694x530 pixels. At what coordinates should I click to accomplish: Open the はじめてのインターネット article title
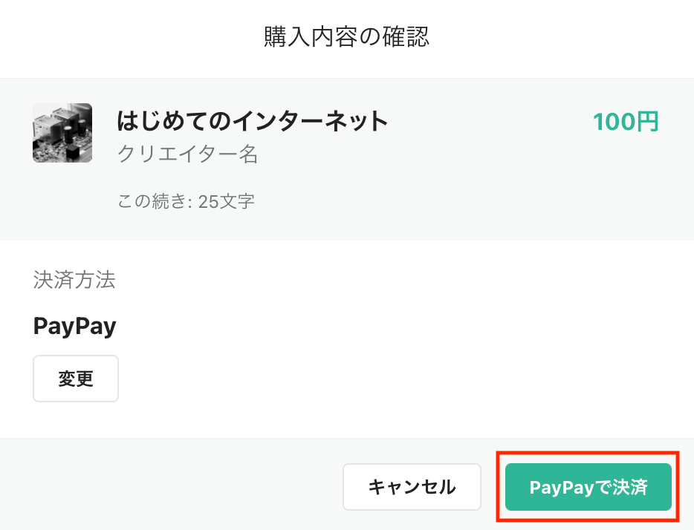pos(253,121)
